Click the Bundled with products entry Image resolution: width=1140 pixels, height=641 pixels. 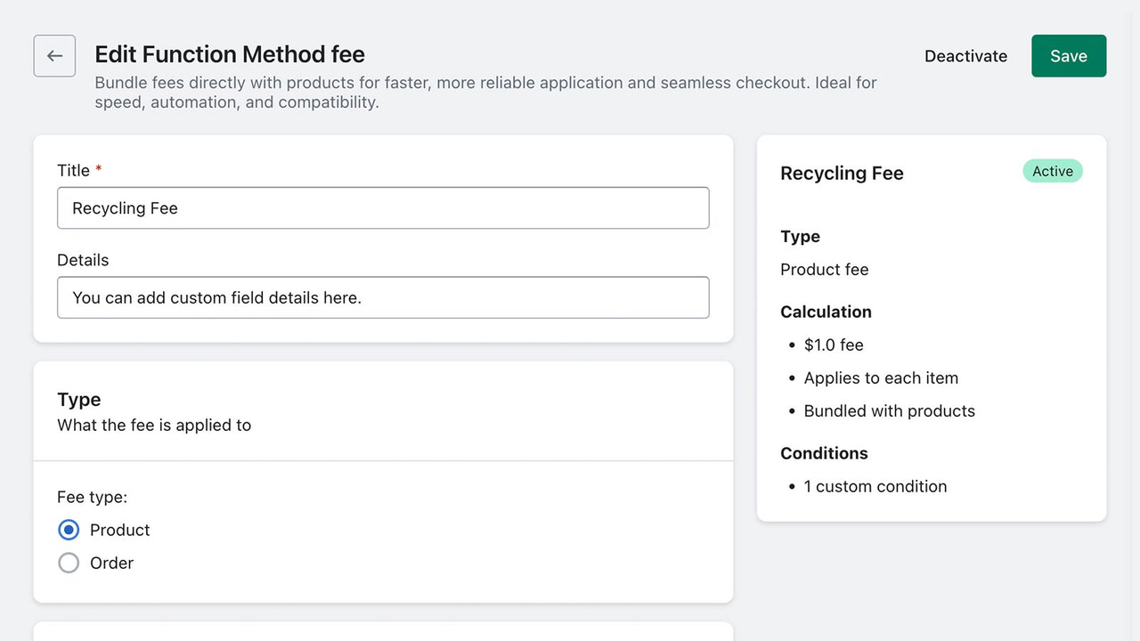pos(889,410)
